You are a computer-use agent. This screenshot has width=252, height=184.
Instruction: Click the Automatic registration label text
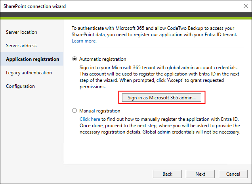103,59
